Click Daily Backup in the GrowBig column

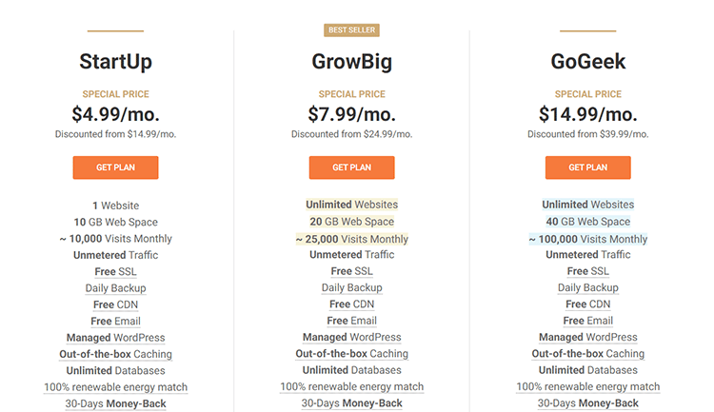coord(351,287)
